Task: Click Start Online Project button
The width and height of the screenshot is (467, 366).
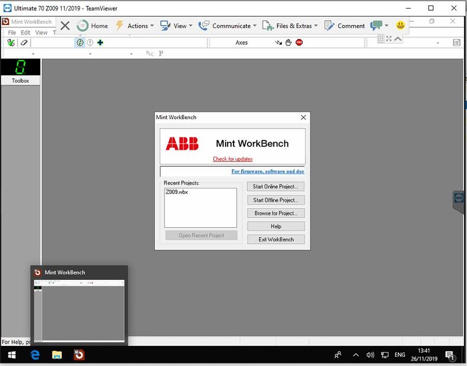Action: pyautogui.click(x=276, y=186)
